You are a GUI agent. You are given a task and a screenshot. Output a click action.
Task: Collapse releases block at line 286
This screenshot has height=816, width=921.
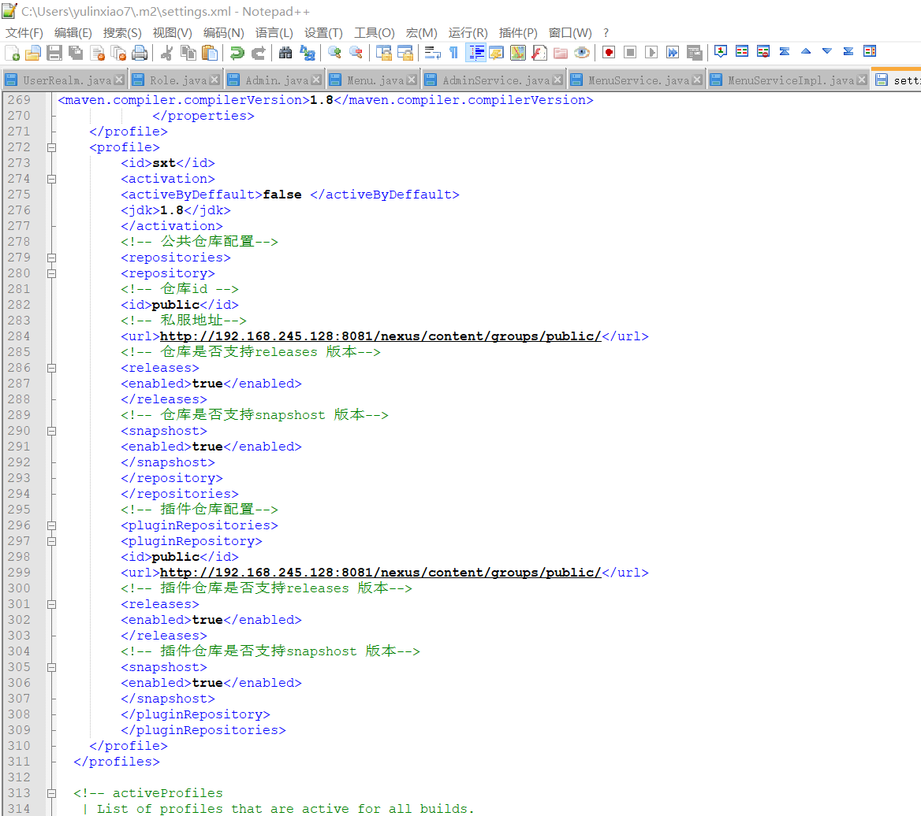click(52, 368)
